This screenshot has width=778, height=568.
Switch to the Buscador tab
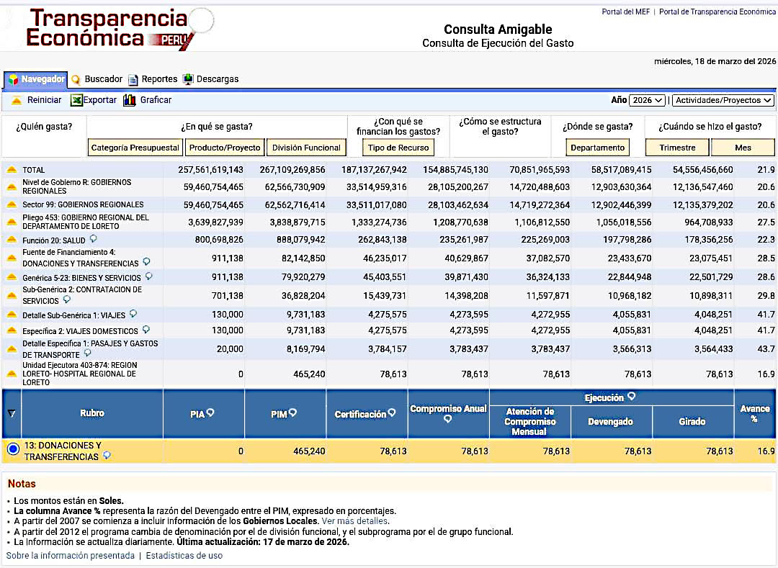coord(97,79)
